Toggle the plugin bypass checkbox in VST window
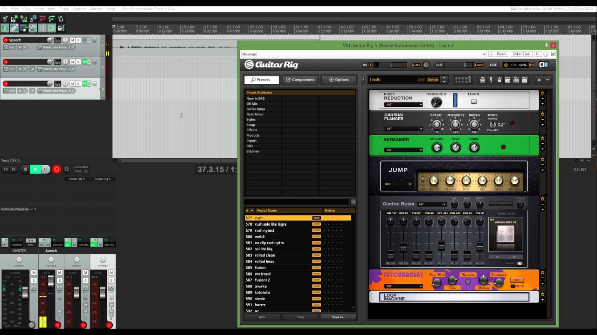The width and height of the screenshot is (597, 335). click(554, 54)
